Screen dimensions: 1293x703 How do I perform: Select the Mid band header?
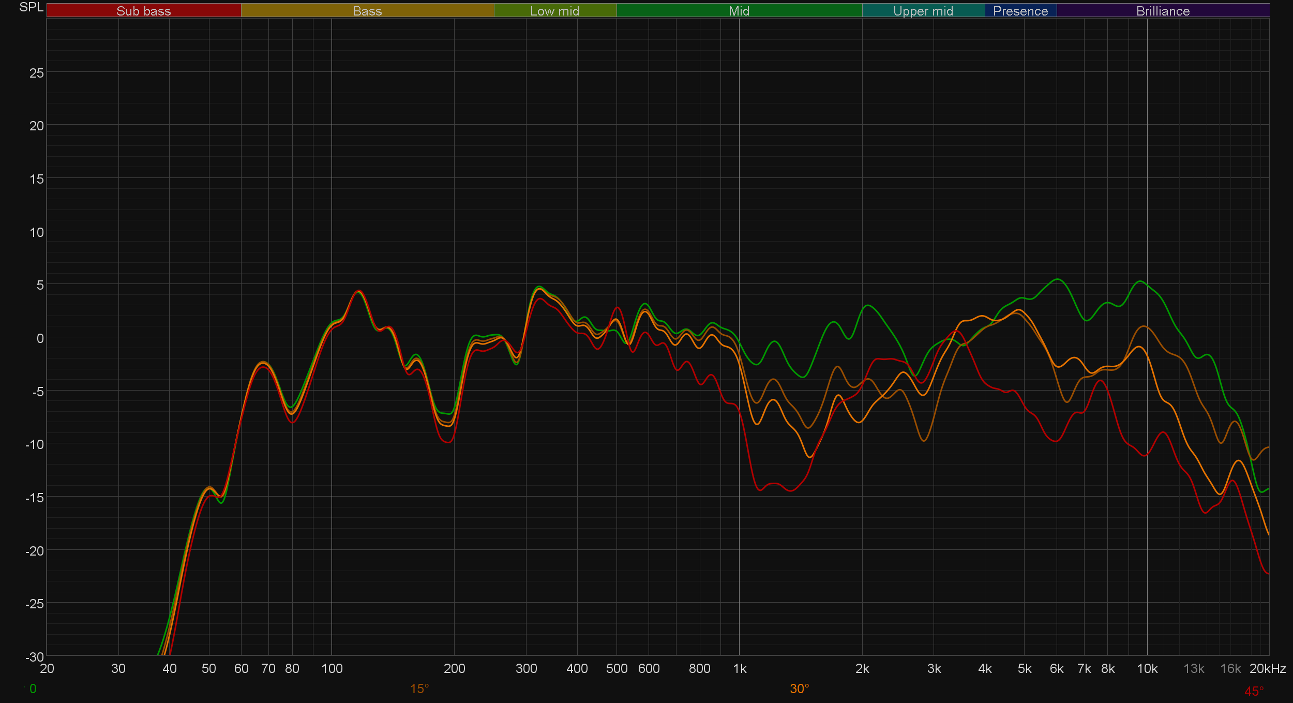[739, 11]
